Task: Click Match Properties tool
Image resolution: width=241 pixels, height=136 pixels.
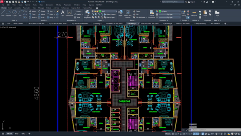Action: (152, 14)
